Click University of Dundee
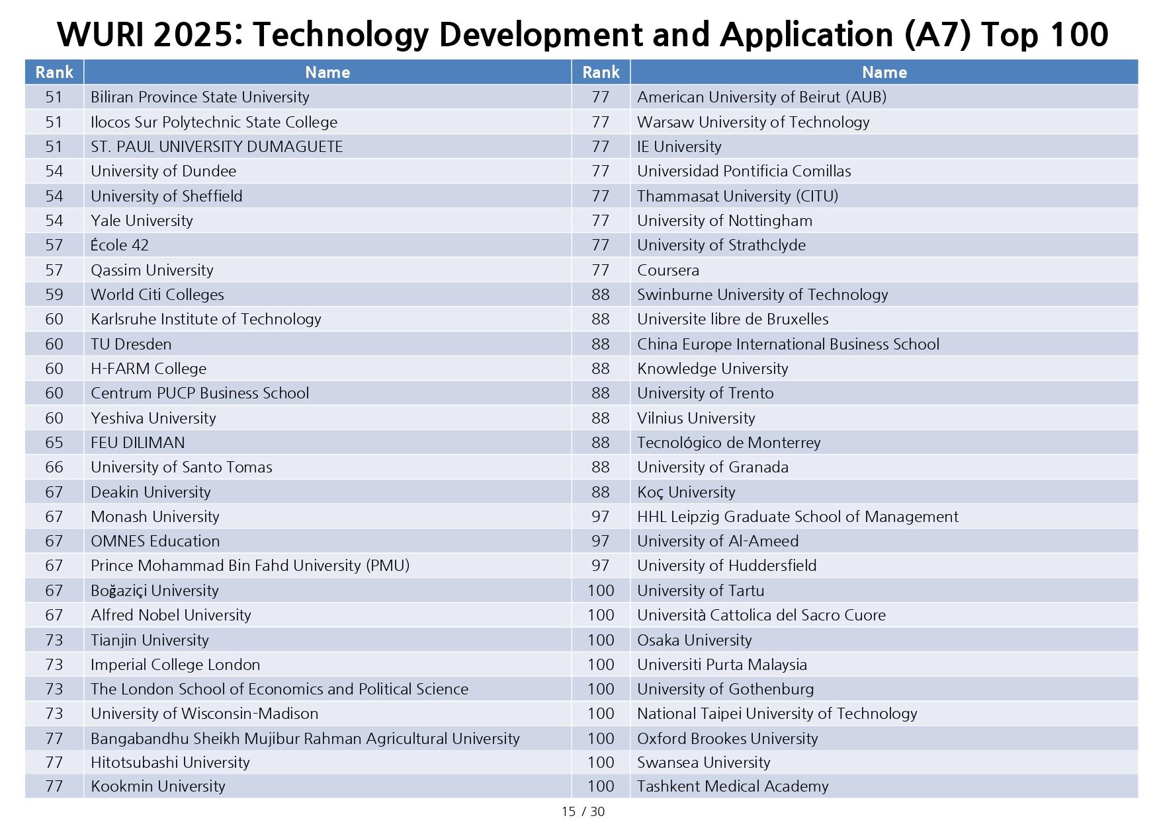 (x=163, y=171)
